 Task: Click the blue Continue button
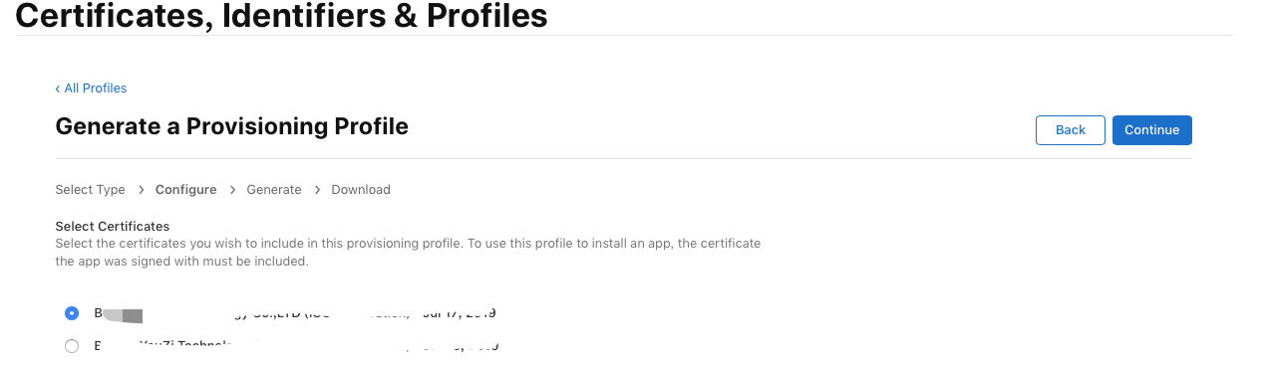point(1151,130)
